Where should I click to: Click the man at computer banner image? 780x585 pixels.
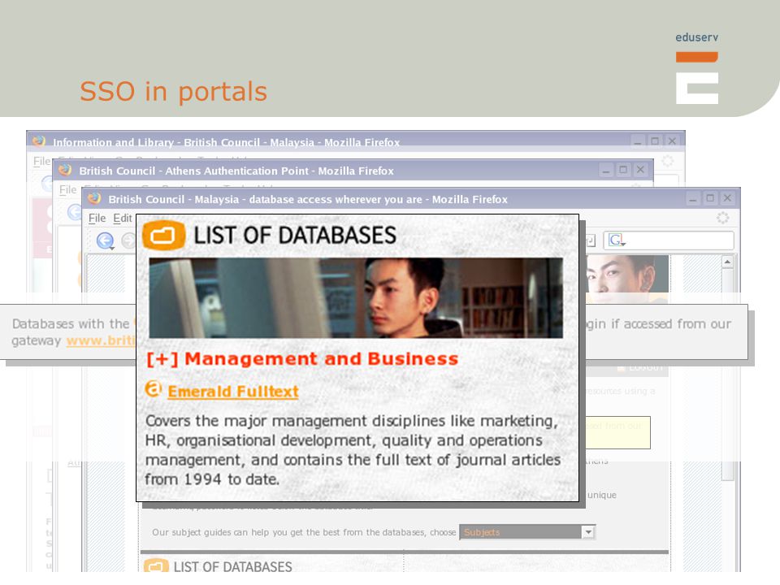coord(356,297)
